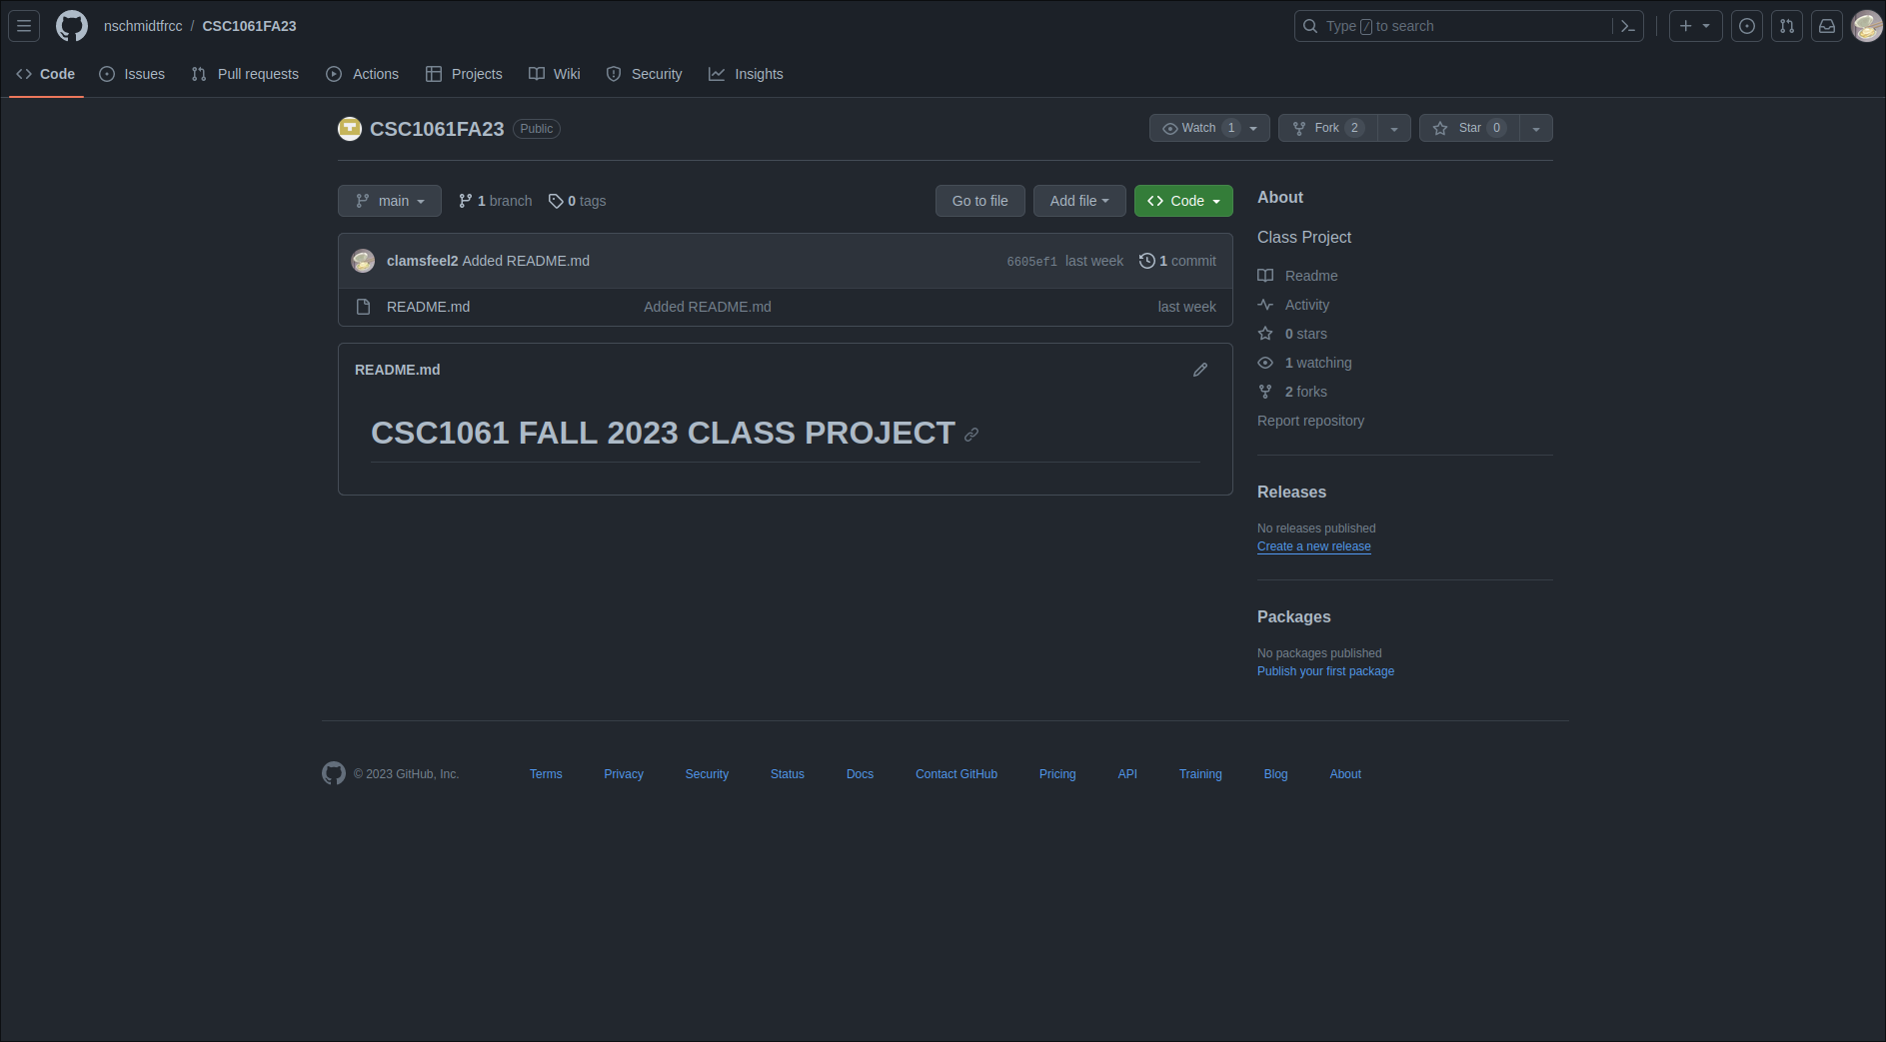This screenshot has height=1042, width=1886.
Task: Open pull requests icon in top header
Action: [1787, 26]
